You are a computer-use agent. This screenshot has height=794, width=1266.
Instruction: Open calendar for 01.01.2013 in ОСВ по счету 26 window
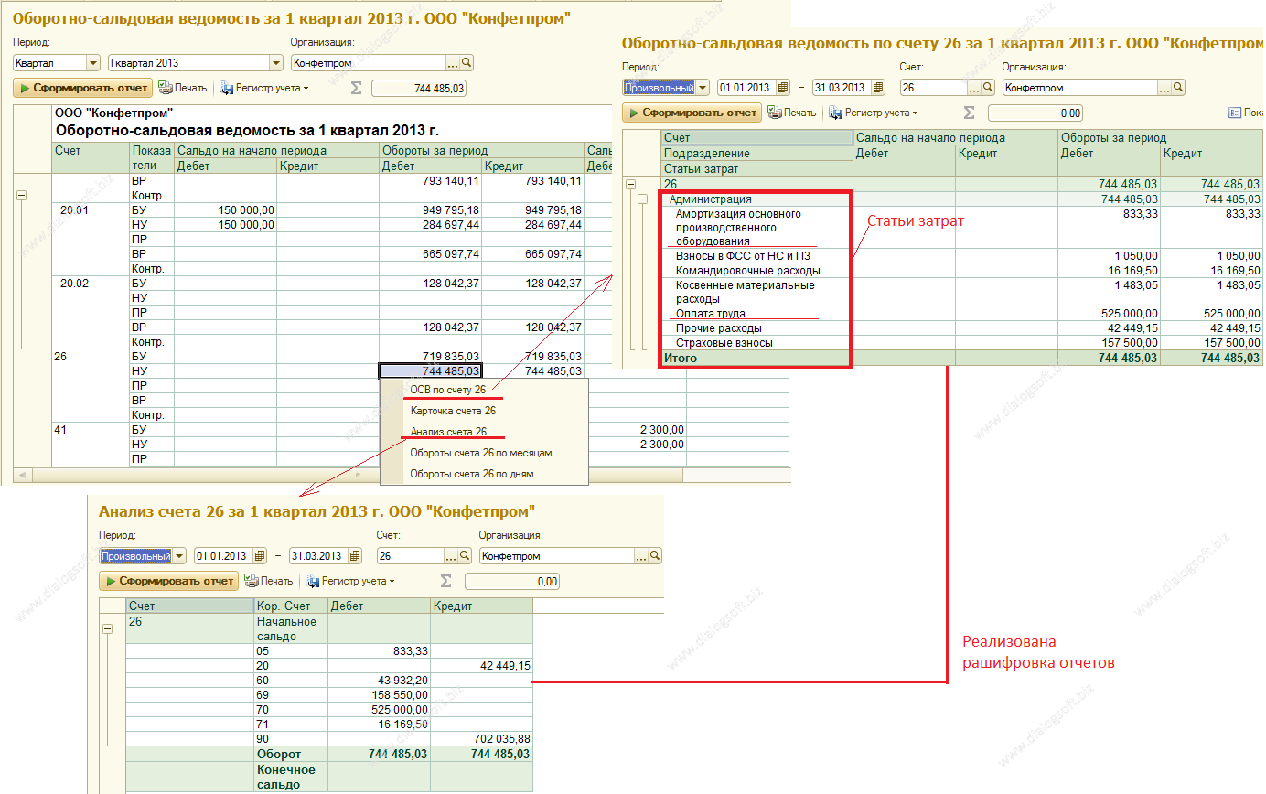click(x=783, y=88)
